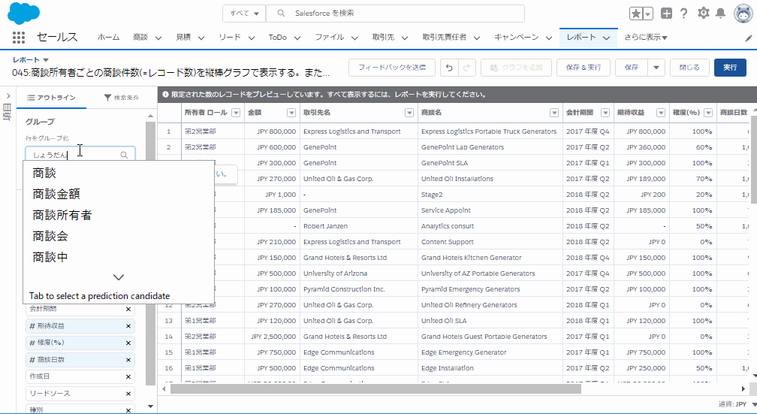Open the 期待収益 column header menu
The image size is (757, 414).
(660, 113)
